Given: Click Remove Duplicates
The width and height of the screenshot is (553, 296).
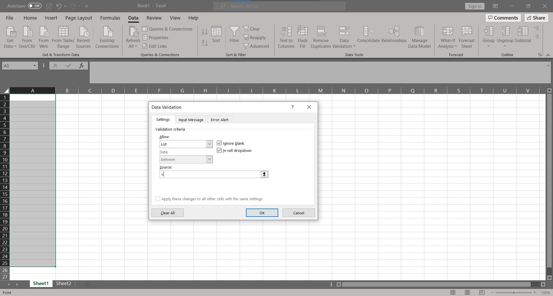Looking at the screenshot, I should (321, 37).
